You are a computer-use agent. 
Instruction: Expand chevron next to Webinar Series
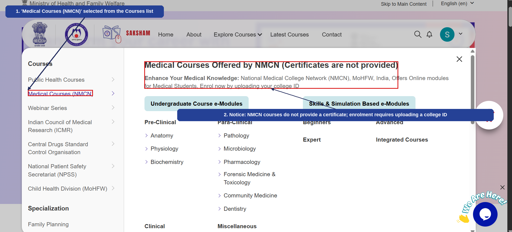pos(113,108)
